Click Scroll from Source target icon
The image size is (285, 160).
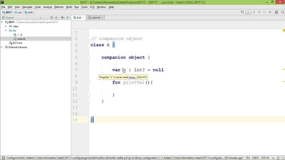52,17
